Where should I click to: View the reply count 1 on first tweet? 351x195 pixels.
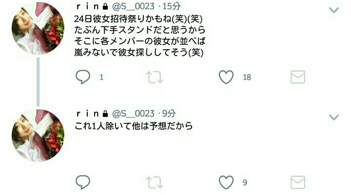101,77
